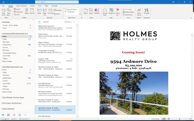The width and height of the screenshot is (194, 121).
Task: Click the 9594 Ardmore Drive property photo
Action: coord(134,93)
